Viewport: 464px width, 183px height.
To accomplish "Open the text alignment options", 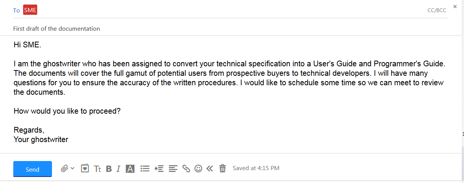I will [173, 169].
